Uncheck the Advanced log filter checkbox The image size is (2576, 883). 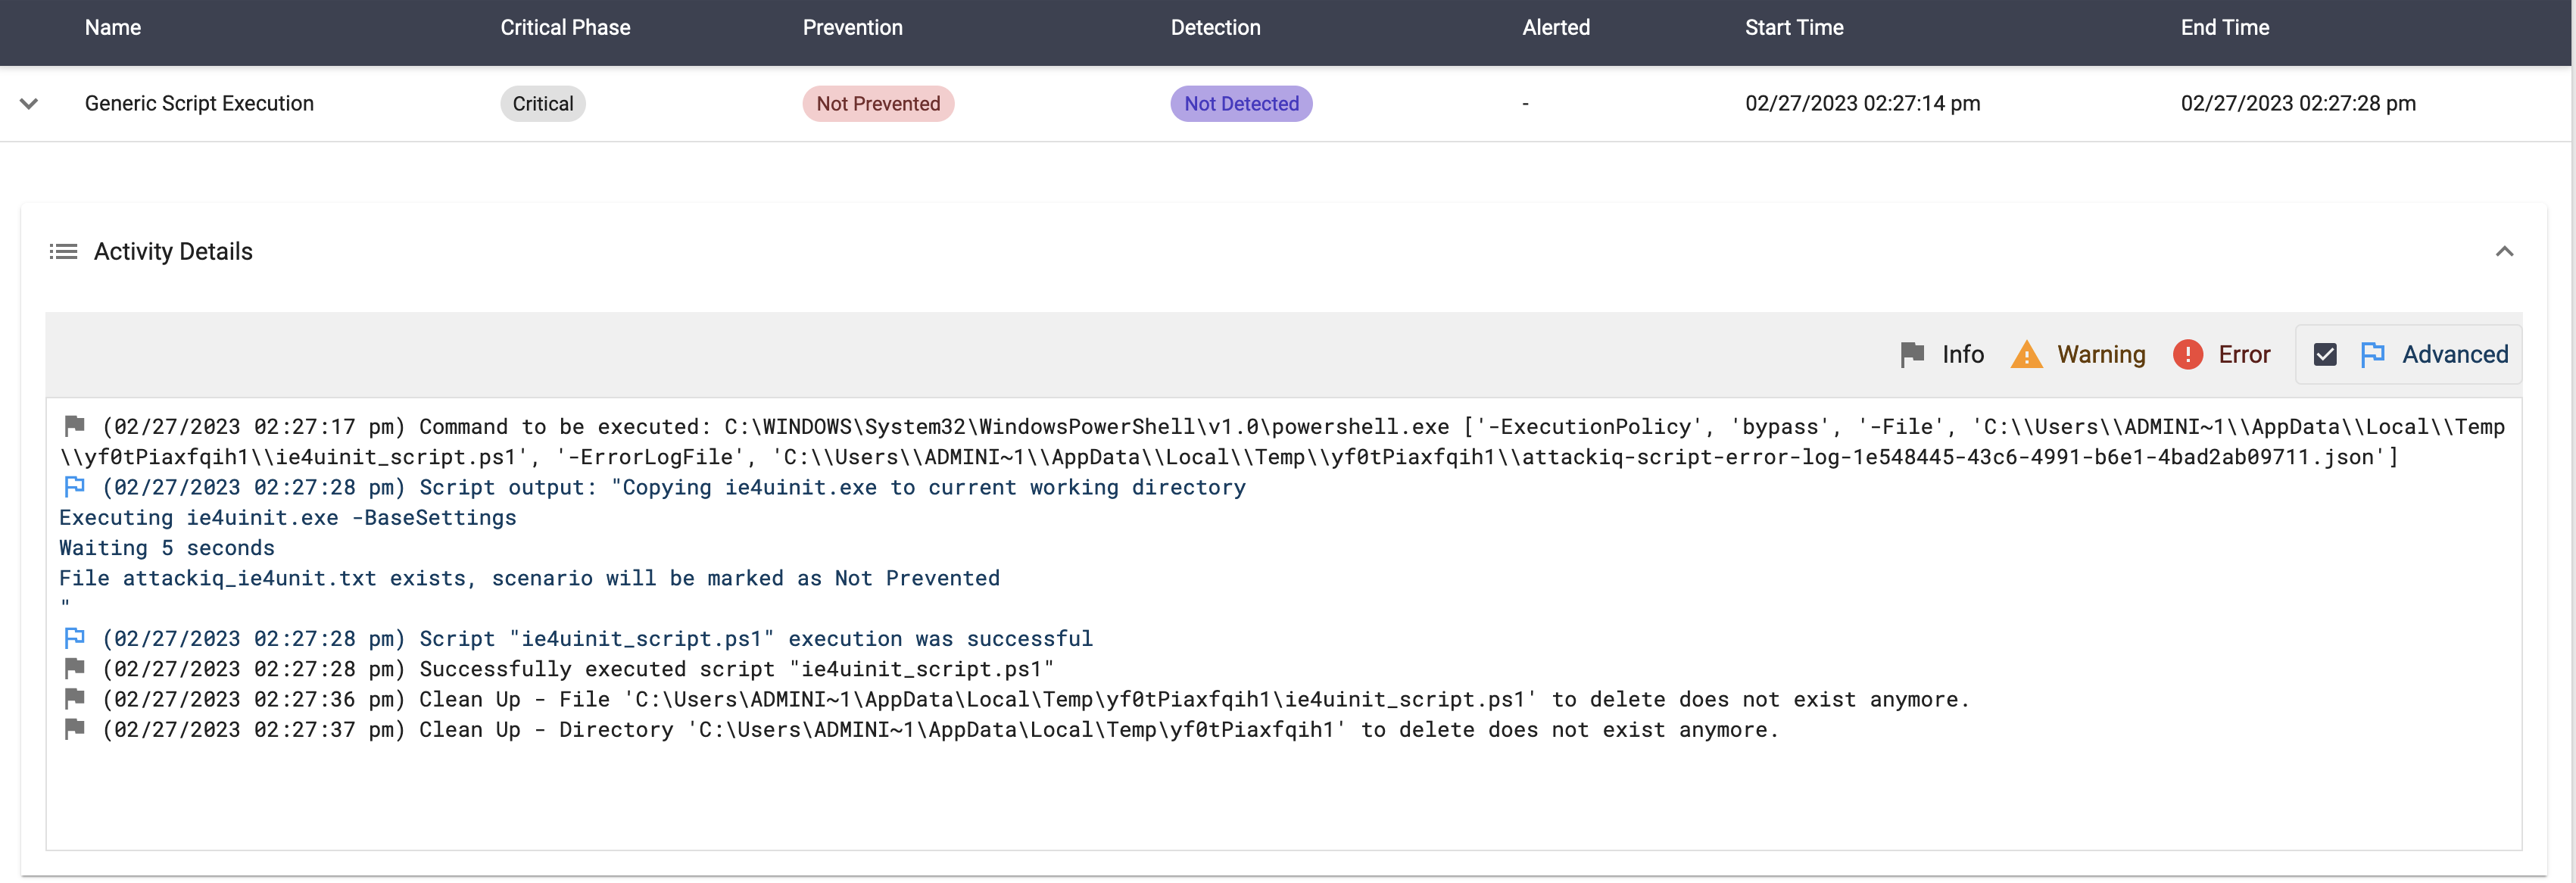pos(2325,354)
